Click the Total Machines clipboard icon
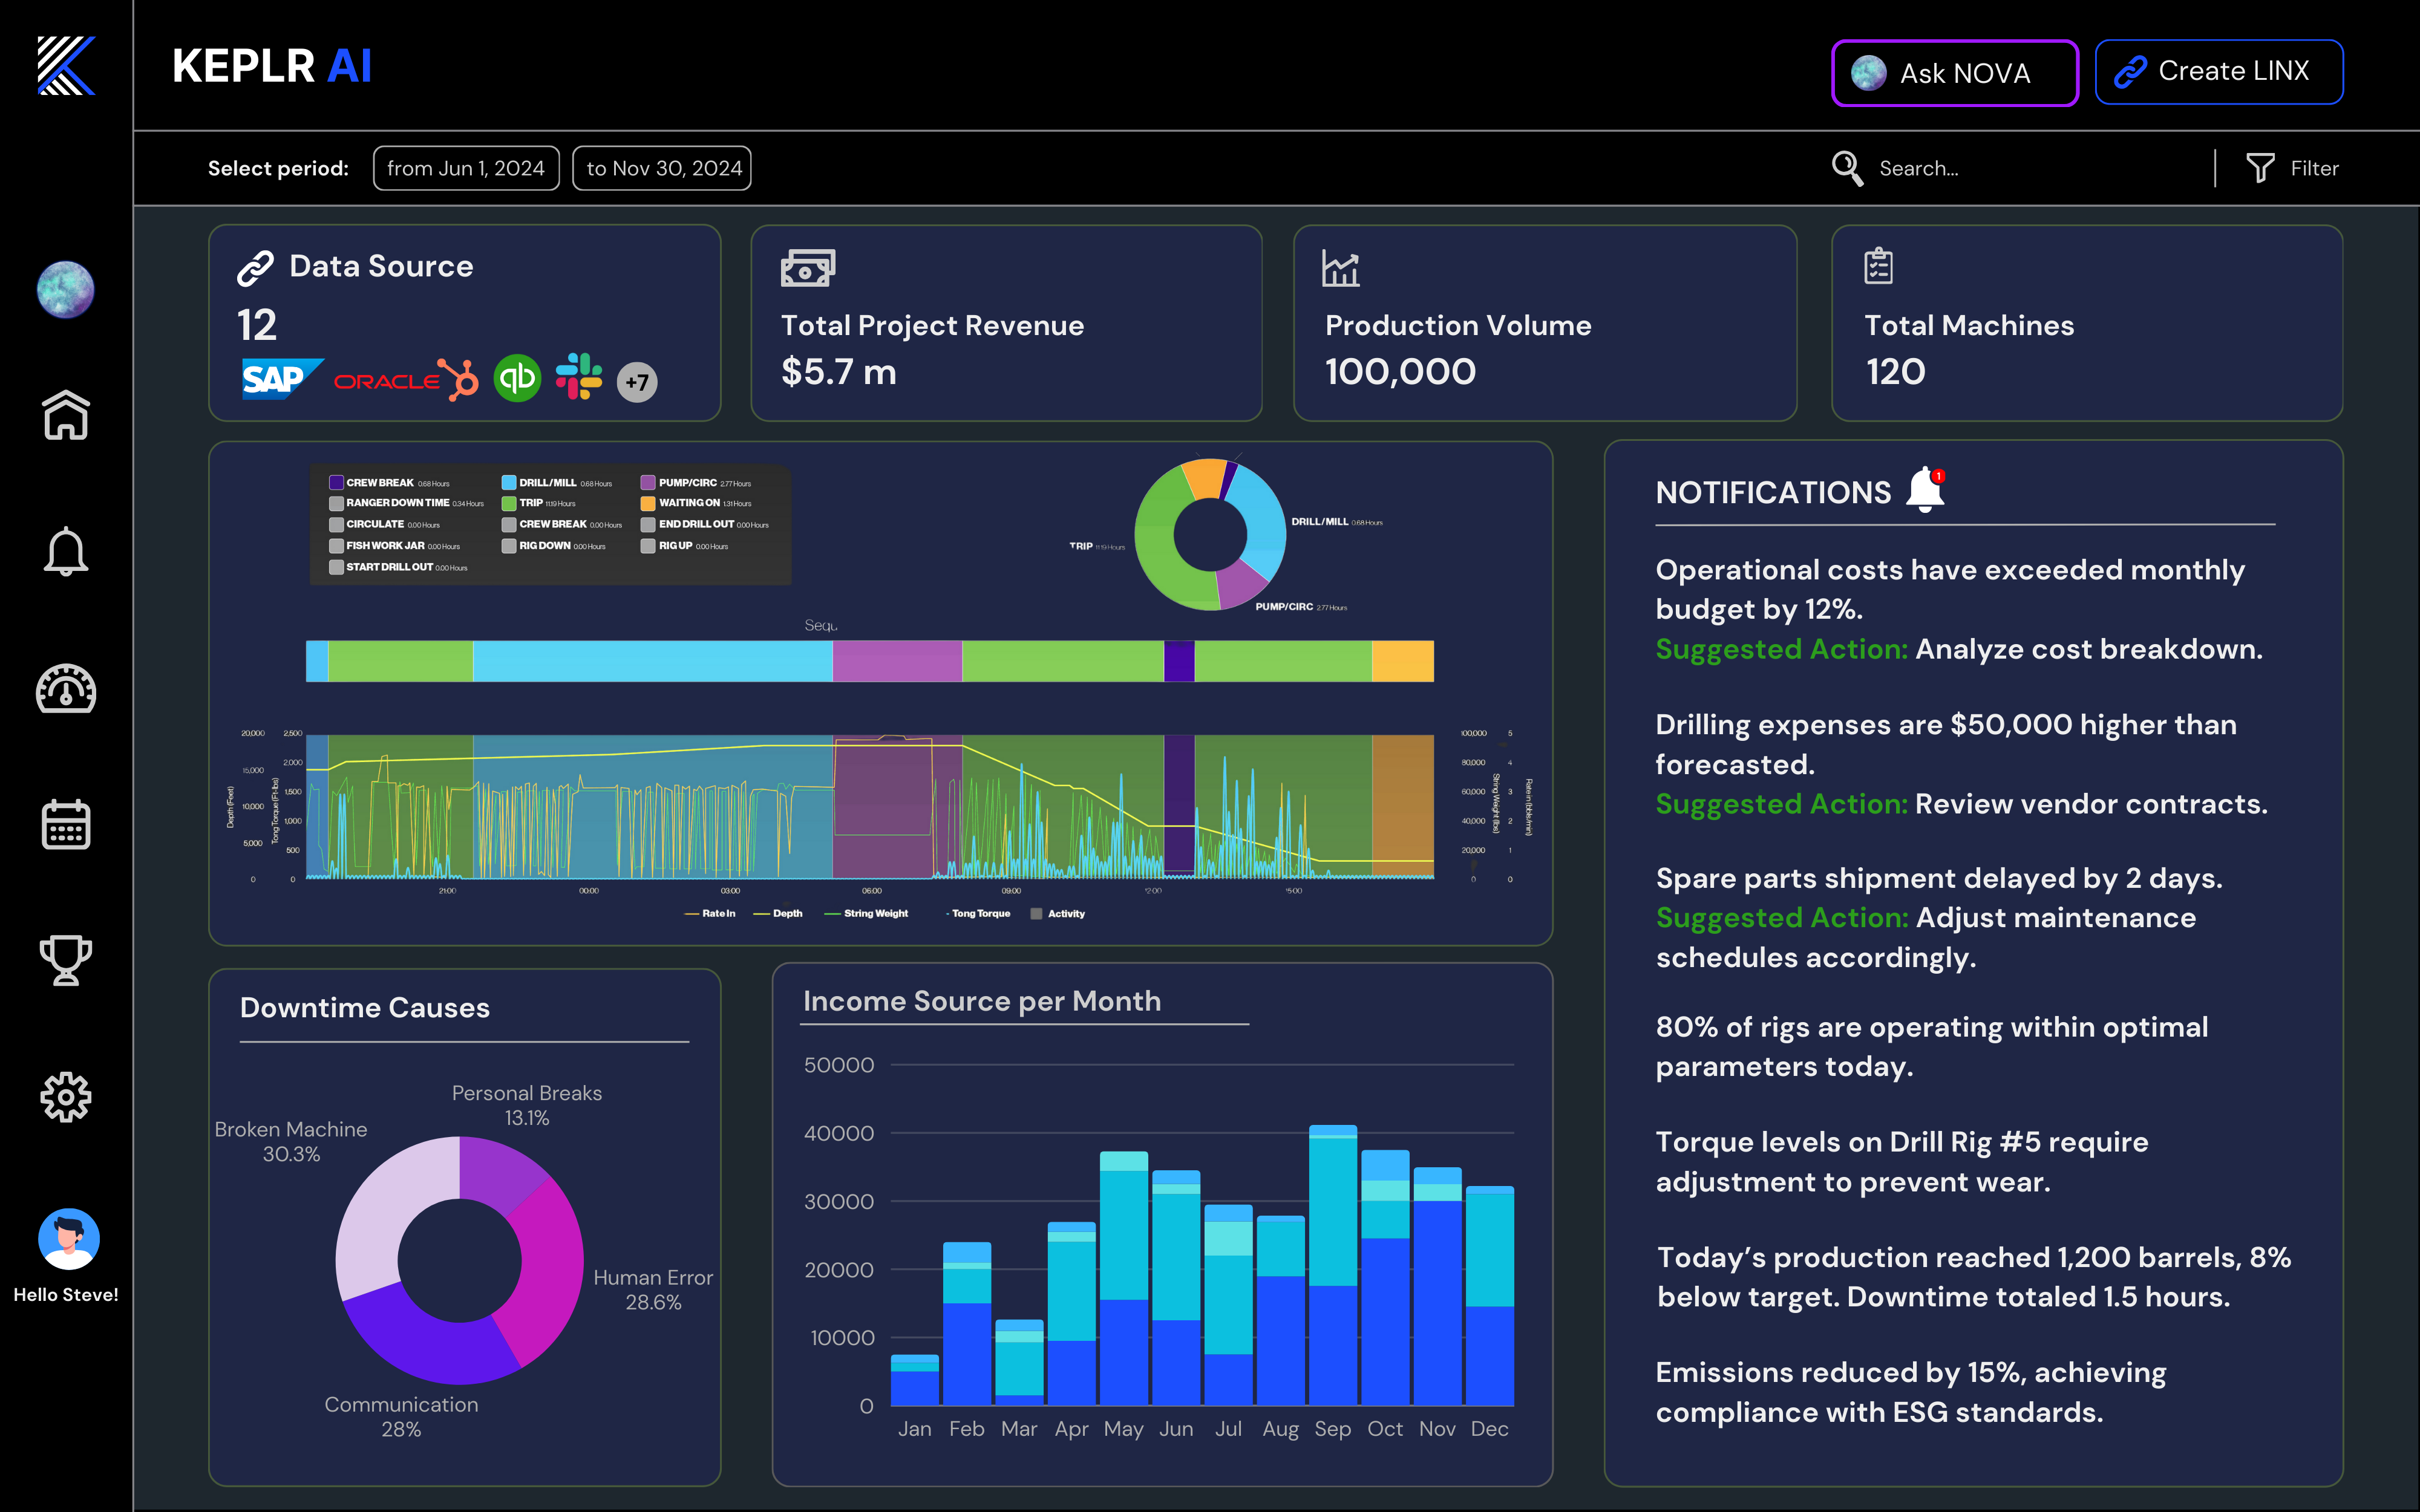 1878,266
